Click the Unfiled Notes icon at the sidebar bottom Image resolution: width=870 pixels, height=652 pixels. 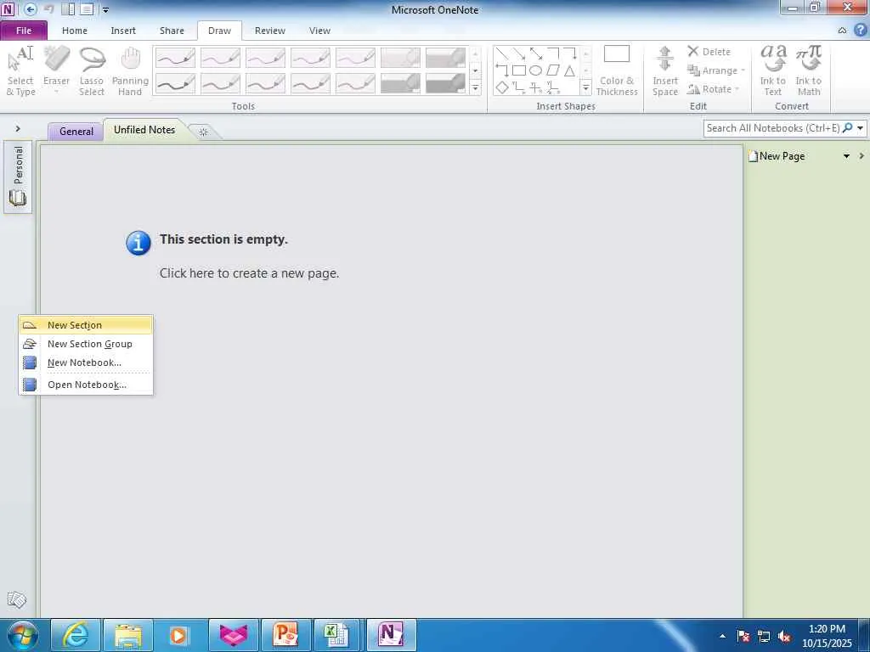(17, 599)
